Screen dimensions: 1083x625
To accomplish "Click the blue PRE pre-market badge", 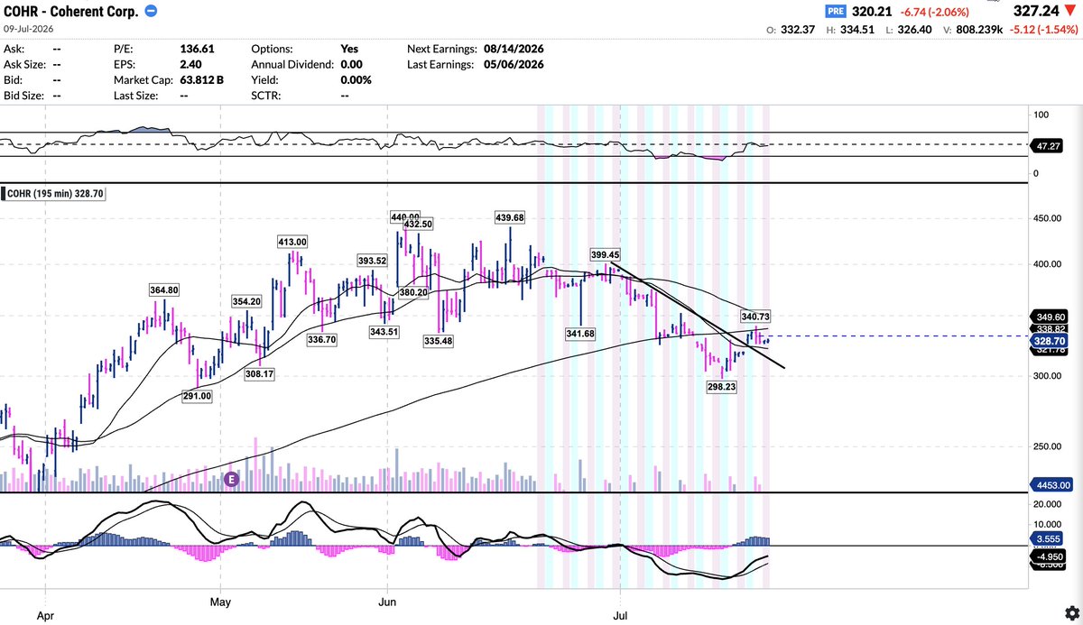I will pyautogui.click(x=838, y=12).
